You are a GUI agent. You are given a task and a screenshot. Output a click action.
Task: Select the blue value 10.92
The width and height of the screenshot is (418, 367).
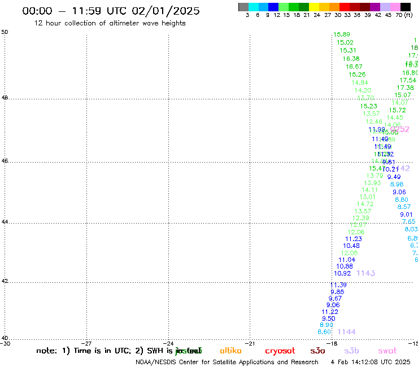(342, 273)
